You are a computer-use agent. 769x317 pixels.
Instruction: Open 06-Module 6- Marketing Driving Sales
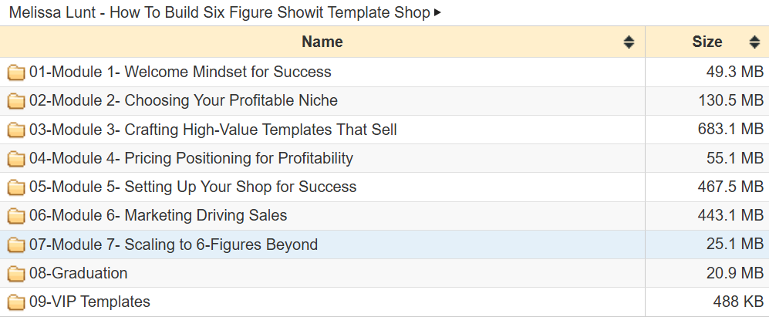click(x=158, y=215)
